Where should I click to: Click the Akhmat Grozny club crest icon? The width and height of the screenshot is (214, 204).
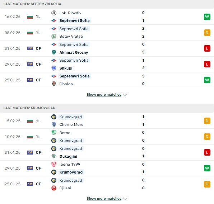(x=54, y=52)
